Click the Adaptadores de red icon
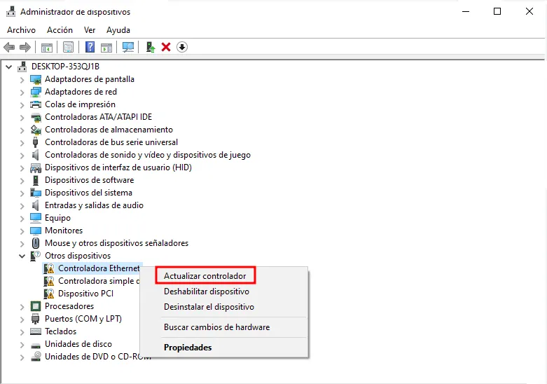The height and width of the screenshot is (384, 547). 36,92
